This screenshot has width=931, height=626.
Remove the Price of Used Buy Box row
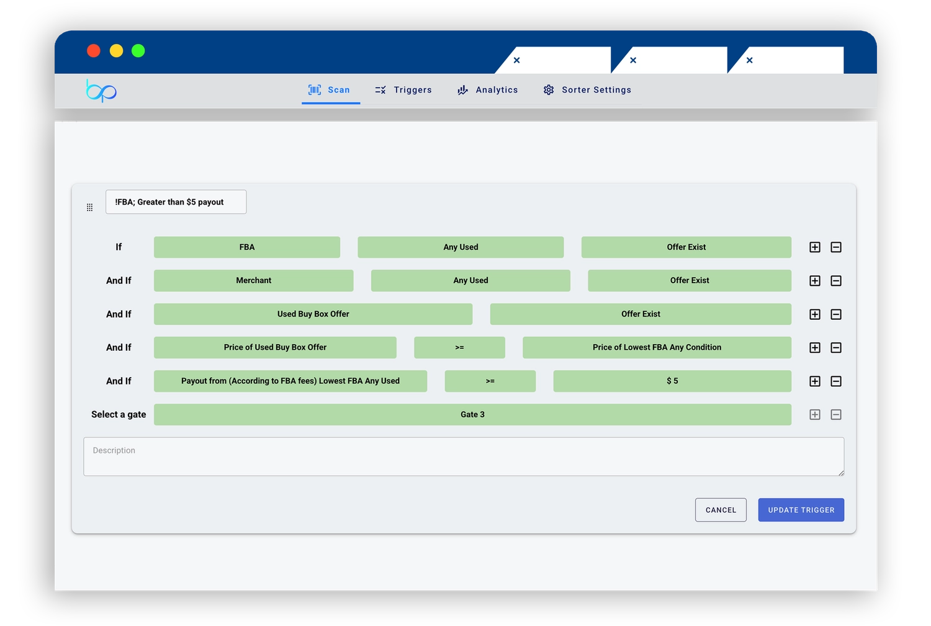836,348
